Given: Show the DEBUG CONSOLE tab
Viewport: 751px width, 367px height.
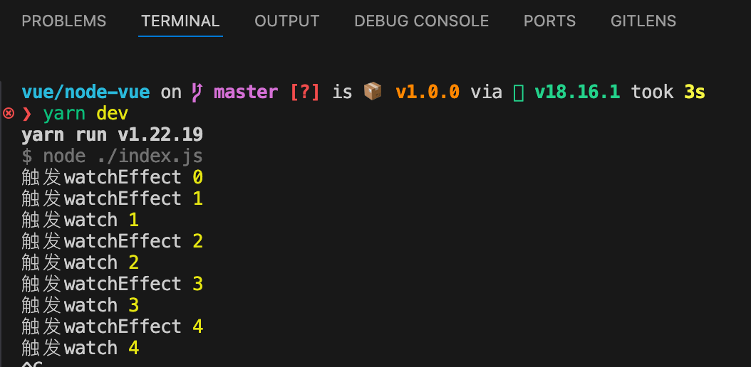Looking at the screenshot, I should coord(421,21).
